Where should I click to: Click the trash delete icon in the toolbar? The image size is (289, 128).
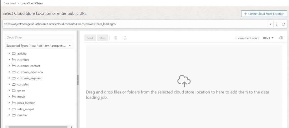[116, 38]
